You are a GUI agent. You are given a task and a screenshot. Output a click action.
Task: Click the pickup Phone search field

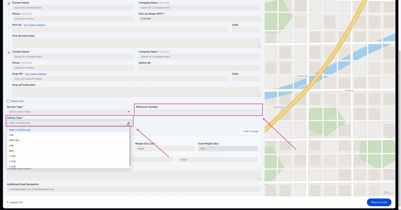(x=73, y=19)
